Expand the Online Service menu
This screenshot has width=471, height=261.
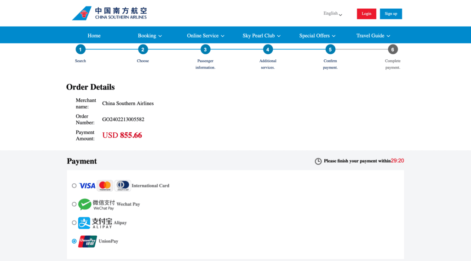pos(206,36)
